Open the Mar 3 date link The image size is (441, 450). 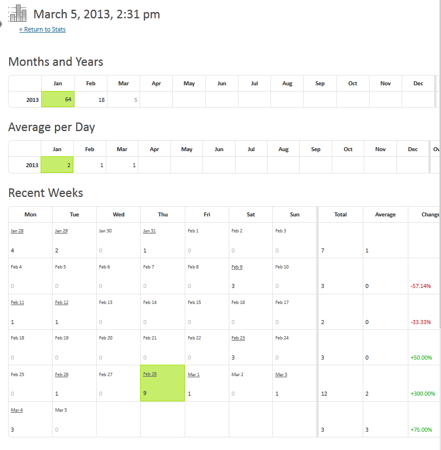tap(281, 374)
